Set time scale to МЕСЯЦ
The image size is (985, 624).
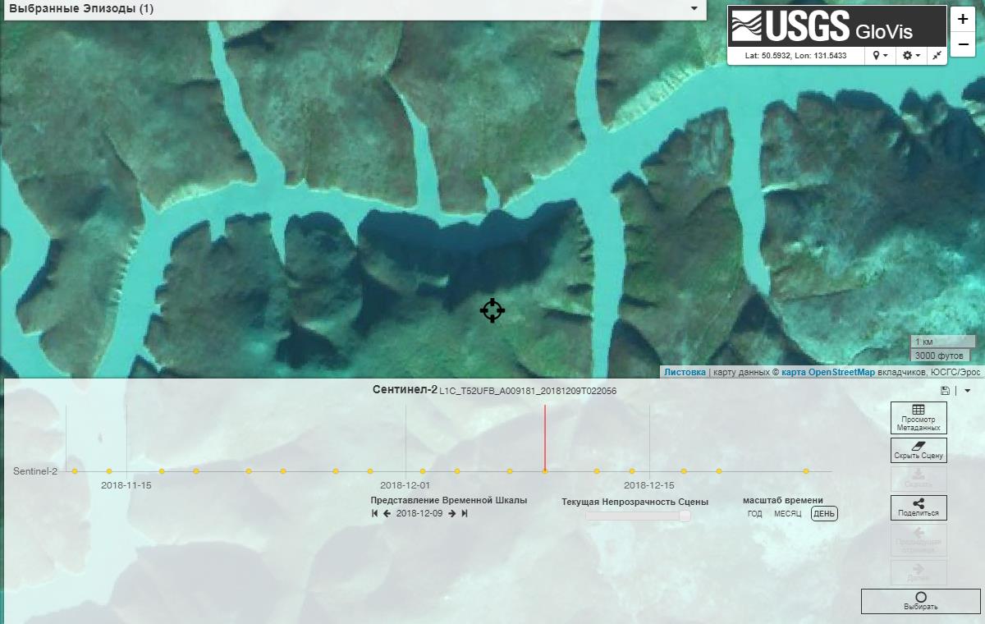787,514
